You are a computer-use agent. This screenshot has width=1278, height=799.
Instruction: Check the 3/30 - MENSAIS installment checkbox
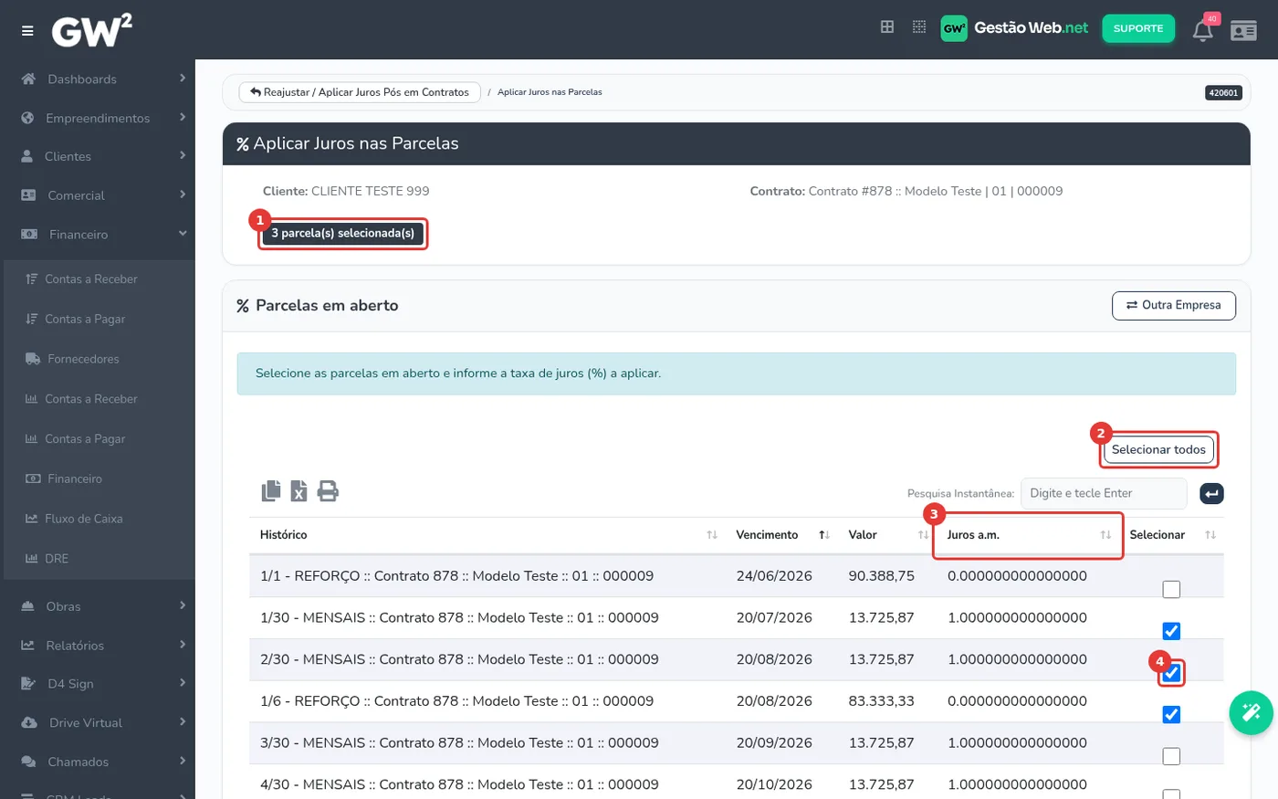tap(1171, 756)
